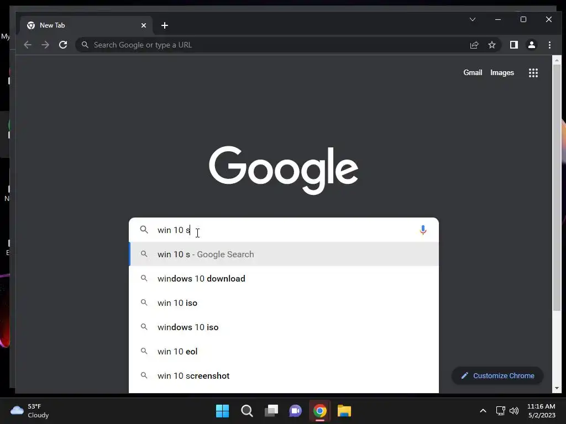This screenshot has width=566, height=424.
Task: Choose 'win 10 screenshot' suggestion
Action: tap(284, 375)
